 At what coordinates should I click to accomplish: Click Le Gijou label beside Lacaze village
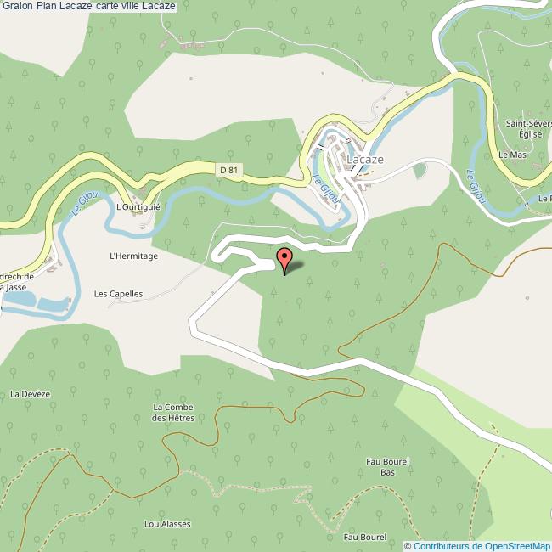click(x=326, y=189)
